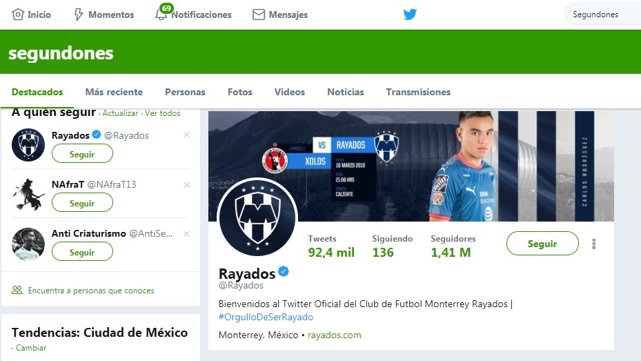The height and width of the screenshot is (361, 641).
Task: Open Notificaciones bell with 69 badge
Action: pyautogui.click(x=161, y=14)
